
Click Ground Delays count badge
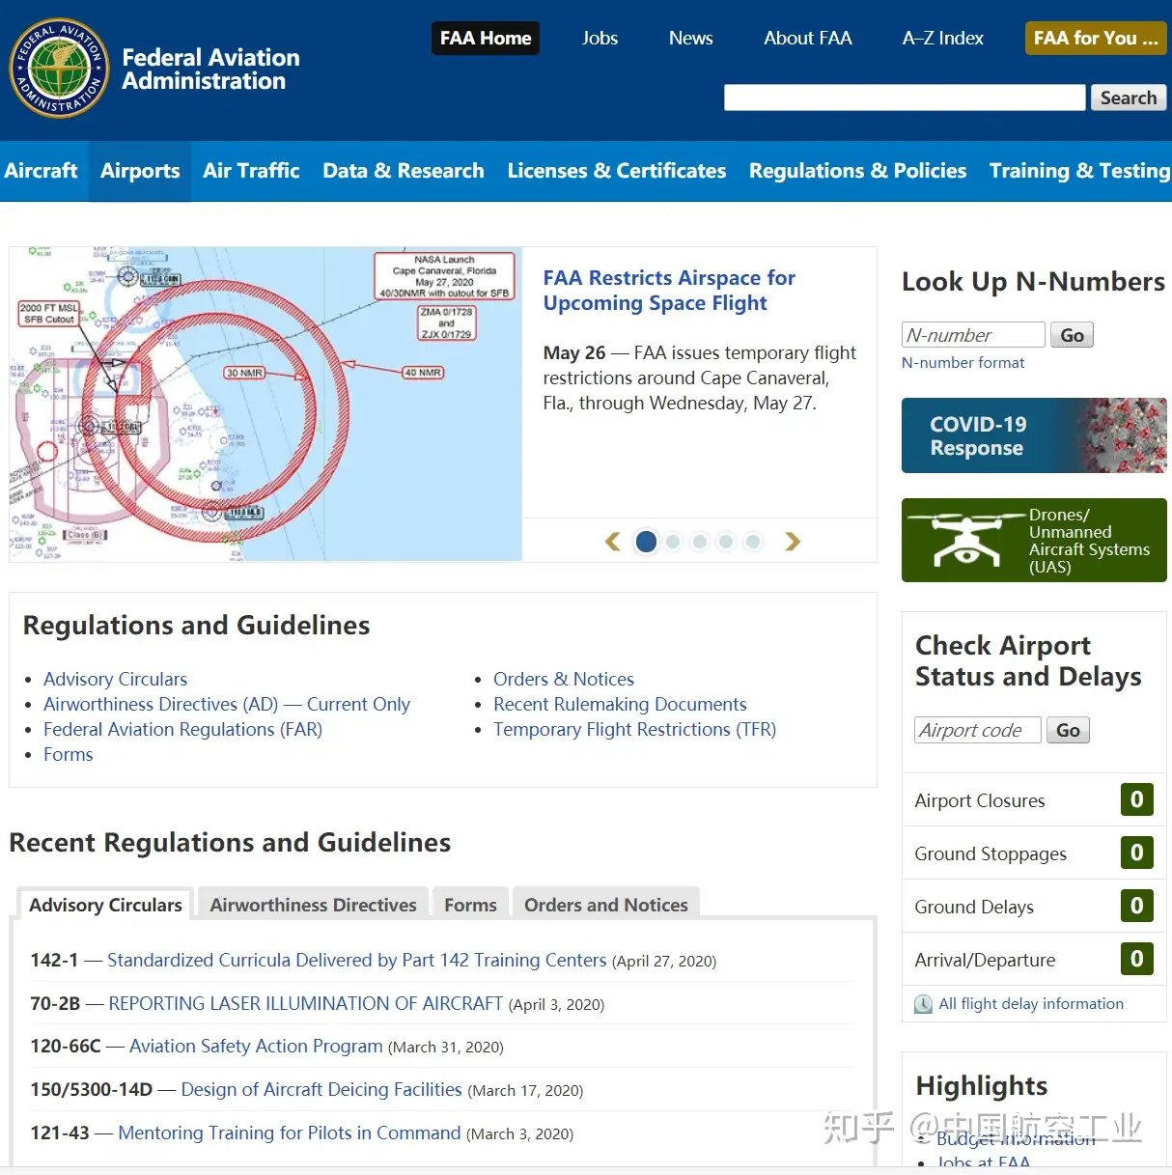[1137, 906]
